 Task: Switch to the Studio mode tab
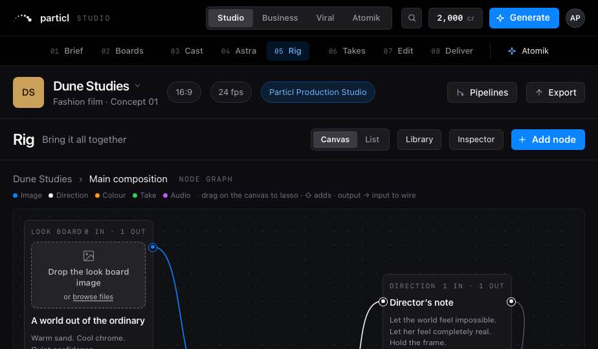230,18
